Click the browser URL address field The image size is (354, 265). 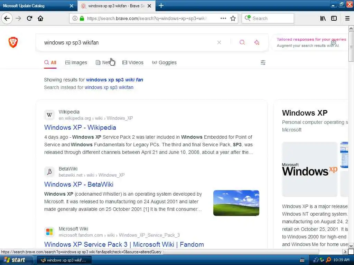pos(147,18)
